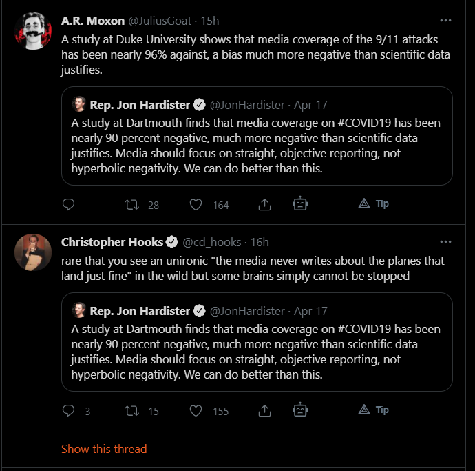
Task: Open more options for Christopher Hooks' tweet
Action: (x=445, y=241)
